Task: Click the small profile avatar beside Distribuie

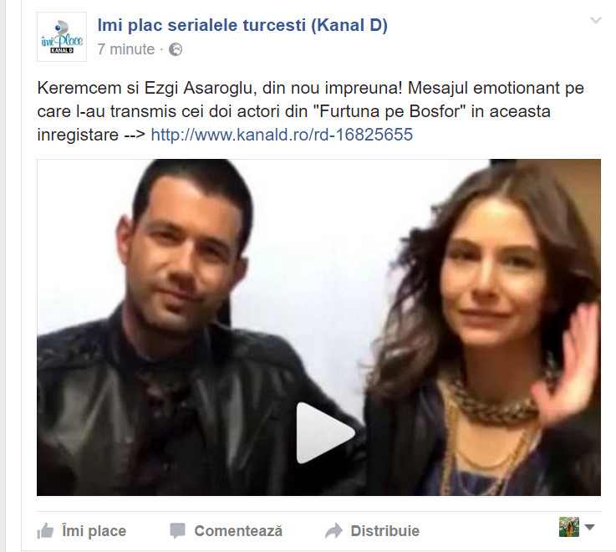Action: [x=569, y=527]
